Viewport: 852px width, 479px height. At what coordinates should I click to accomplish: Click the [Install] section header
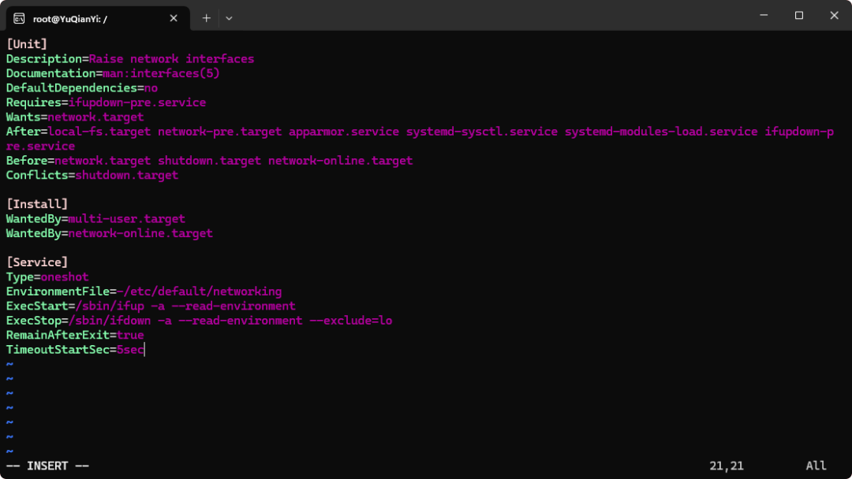tap(37, 204)
